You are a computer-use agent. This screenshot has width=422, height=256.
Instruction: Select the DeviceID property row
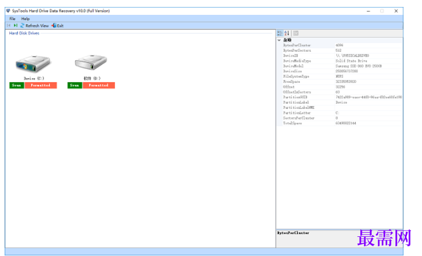click(x=342, y=56)
